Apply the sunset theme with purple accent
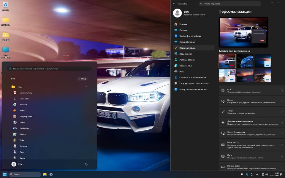 click(x=245, y=75)
